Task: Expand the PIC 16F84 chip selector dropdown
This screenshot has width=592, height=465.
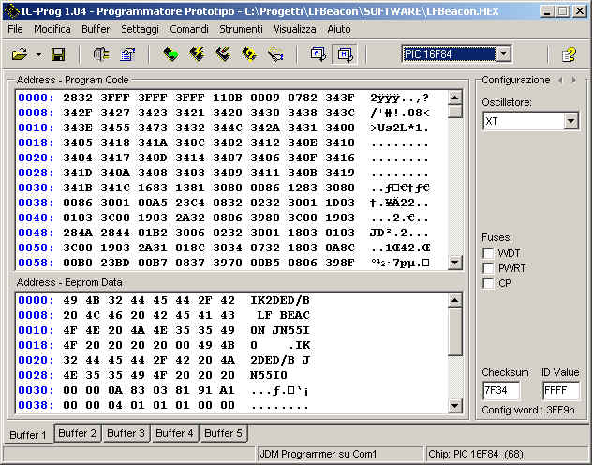Action: coord(503,54)
